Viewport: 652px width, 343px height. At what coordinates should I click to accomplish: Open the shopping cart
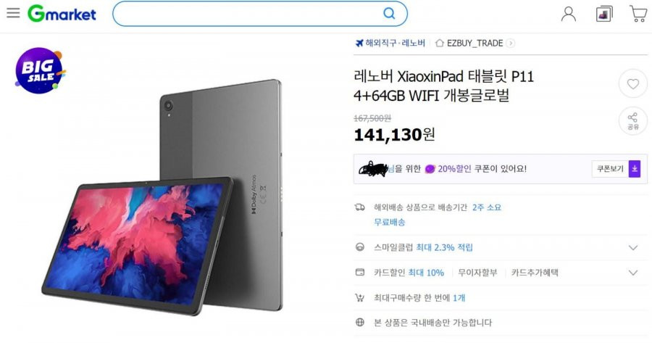click(x=638, y=14)
